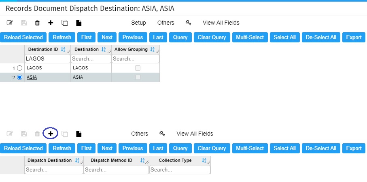Toggle Allow Grouping checkbox for ASIA row

point(138,77)
